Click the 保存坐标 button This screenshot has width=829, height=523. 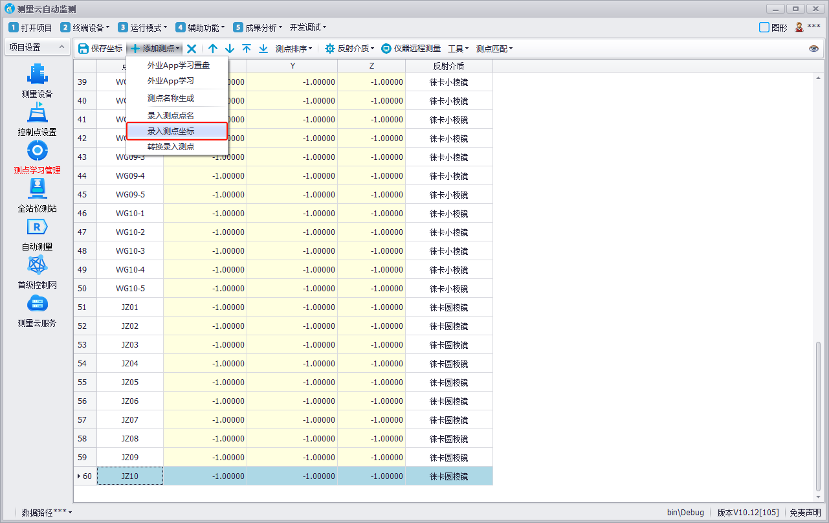click(100, 49)
